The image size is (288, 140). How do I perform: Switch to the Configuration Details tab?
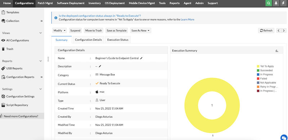tap(88, 40)
